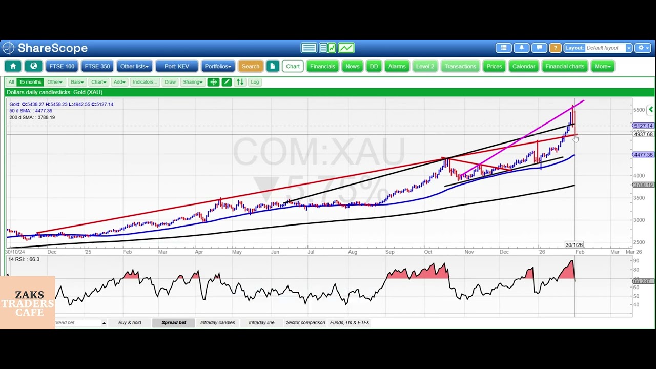Viewport: 656px width, 369px height.
Task: Activate the pencil drawing tool
Action: (x=227, y=82)
